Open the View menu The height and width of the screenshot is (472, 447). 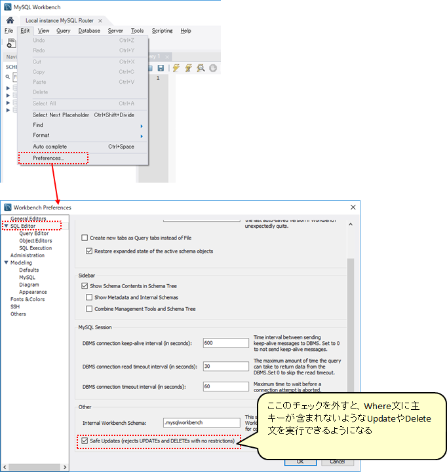click(x=43, y=31)
